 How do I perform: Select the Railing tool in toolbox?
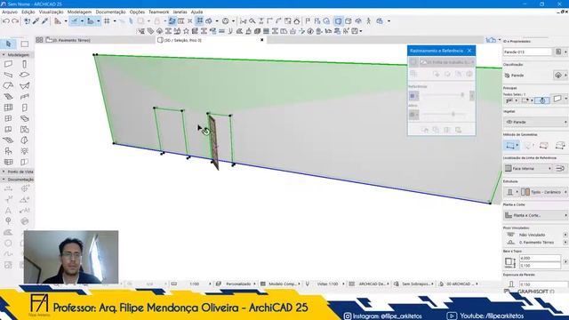(x=24, y=97)
